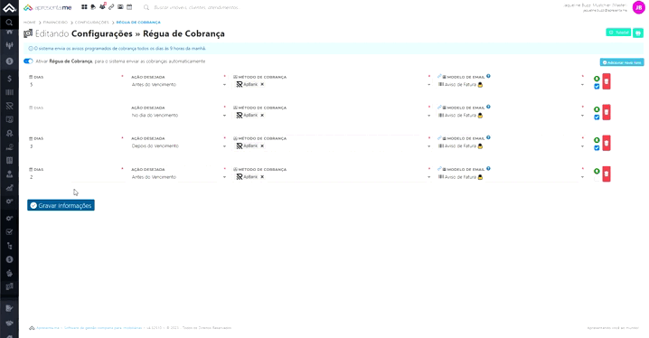This screenshot has width=649, height=338.
Task: Remove ApiBank tag in the 5-days row
Action: (x=262, y=84)
